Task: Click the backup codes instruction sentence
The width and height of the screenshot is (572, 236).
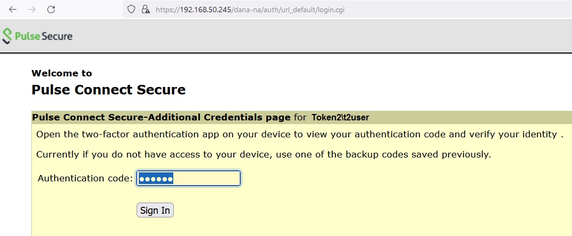Action: pyautogui.click(x=263, y=154)
